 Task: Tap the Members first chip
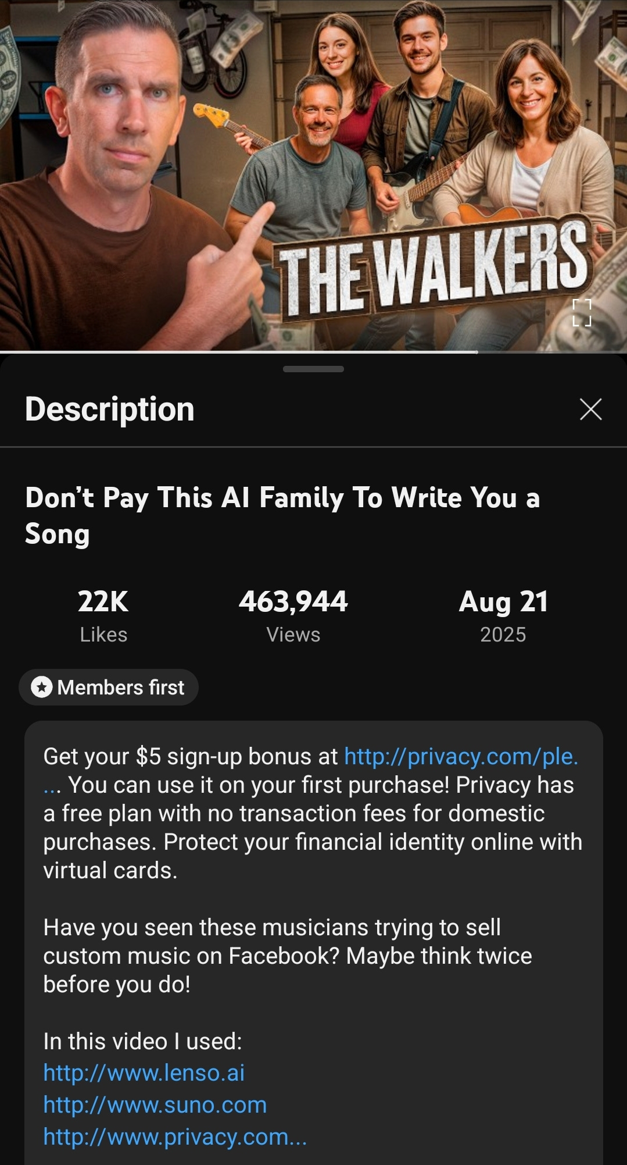click(109, 687)
